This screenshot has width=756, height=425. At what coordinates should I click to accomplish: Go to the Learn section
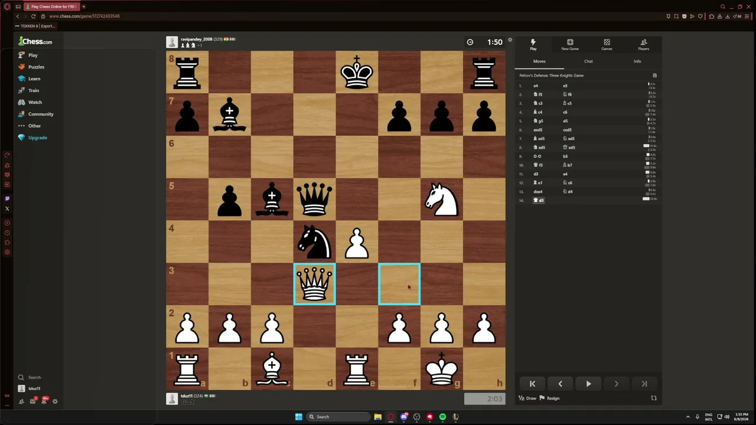tap(29, 79)
